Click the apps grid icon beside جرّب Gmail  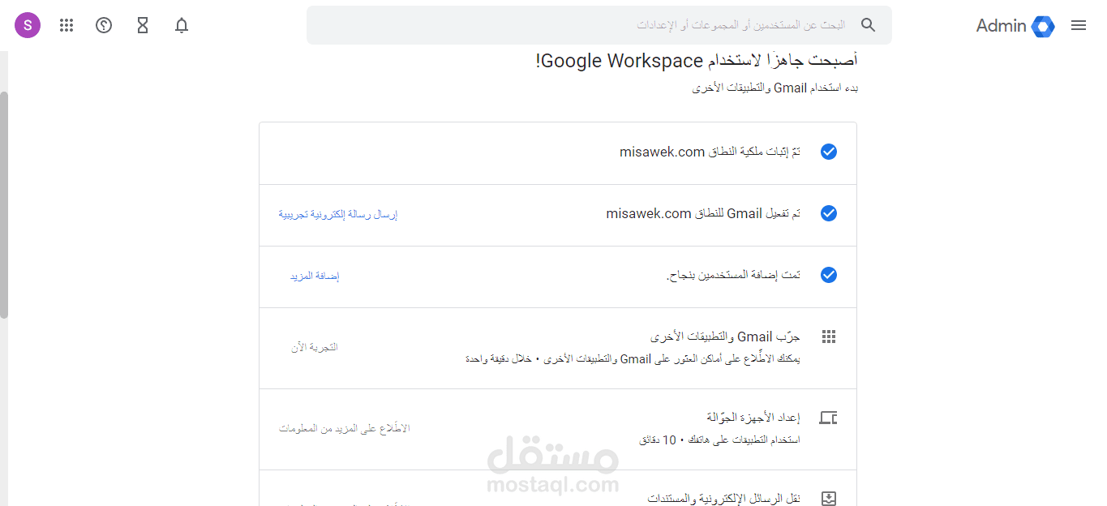(x=829, y=337)
